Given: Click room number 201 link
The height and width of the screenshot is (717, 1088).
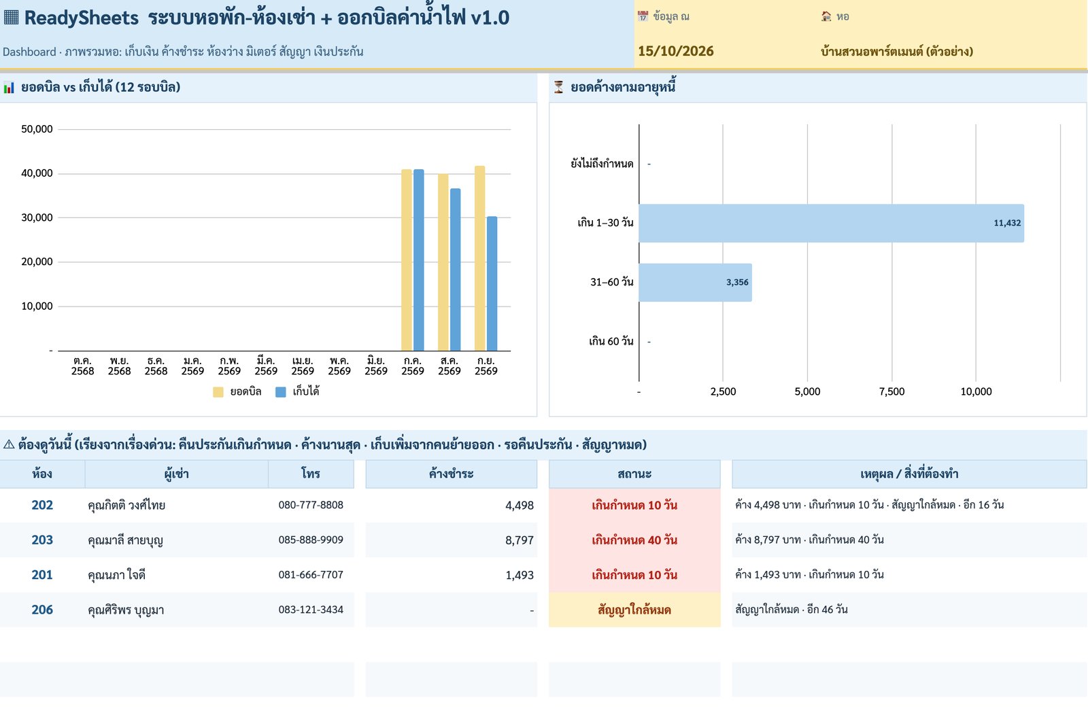Looking at the screenshot, I should coord(42,575).
